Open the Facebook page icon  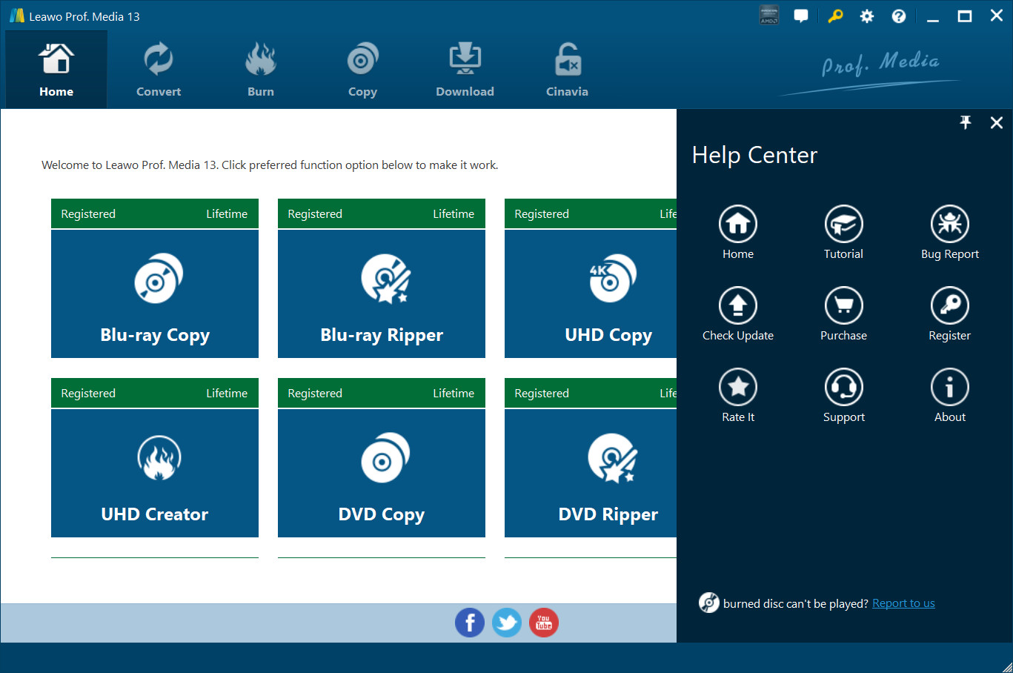(x=469, y=623)
